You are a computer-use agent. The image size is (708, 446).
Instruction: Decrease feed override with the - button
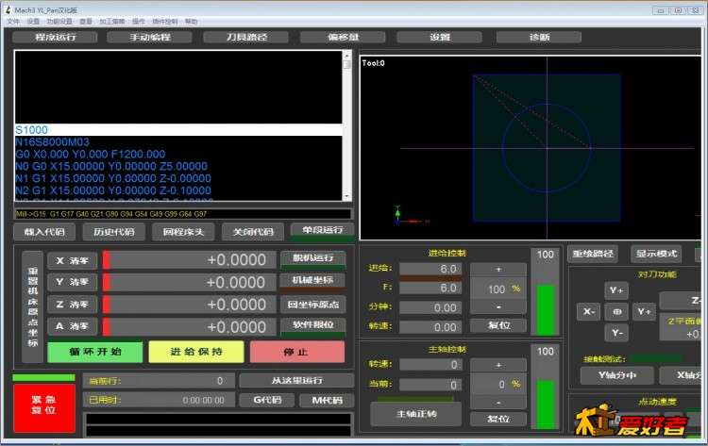[498, 306]
